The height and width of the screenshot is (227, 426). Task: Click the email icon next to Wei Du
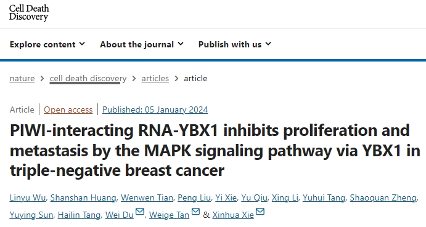(140, 212)
